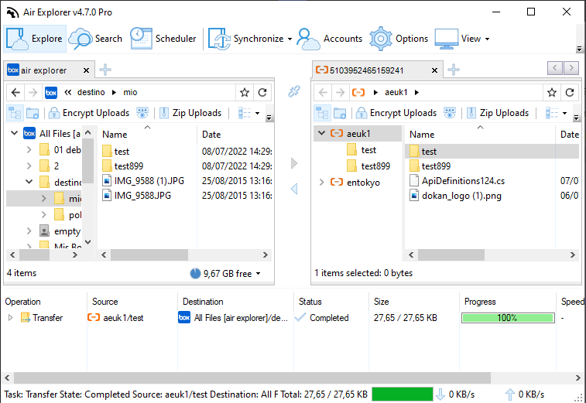Collapse the destino folder node
Viewport: 586px width, 403px height.
[29, 182]
